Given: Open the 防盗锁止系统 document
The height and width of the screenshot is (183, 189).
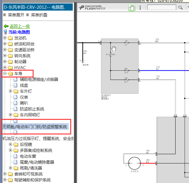Looking at the screenshot, I should point(32,109).
